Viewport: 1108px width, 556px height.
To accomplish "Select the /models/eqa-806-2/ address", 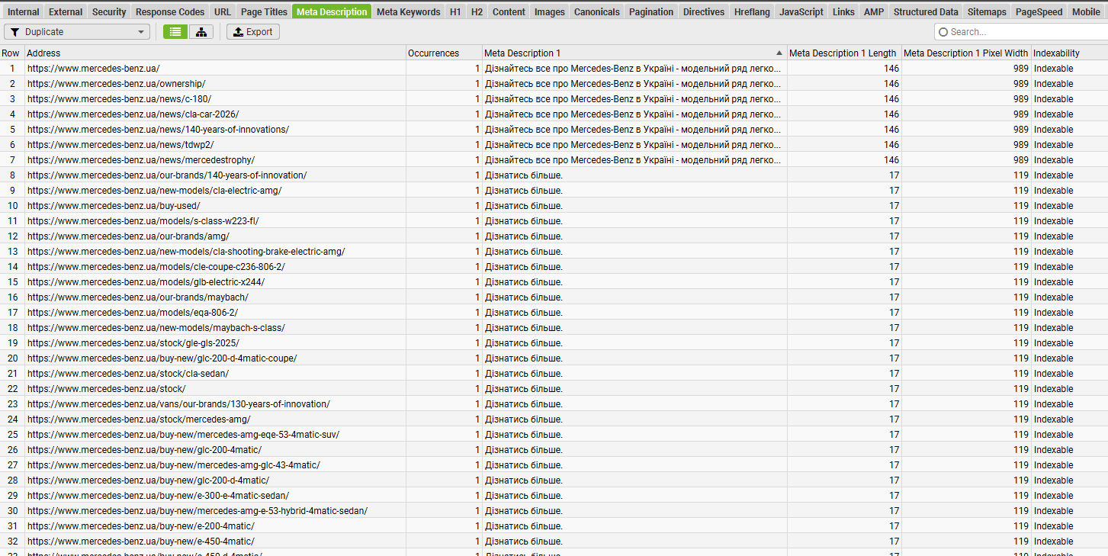I will point(133,313).
